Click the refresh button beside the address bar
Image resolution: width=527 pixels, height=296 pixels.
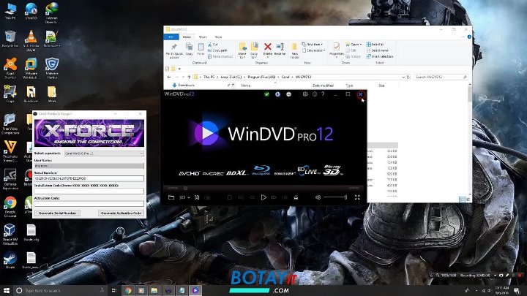(408, 77)
